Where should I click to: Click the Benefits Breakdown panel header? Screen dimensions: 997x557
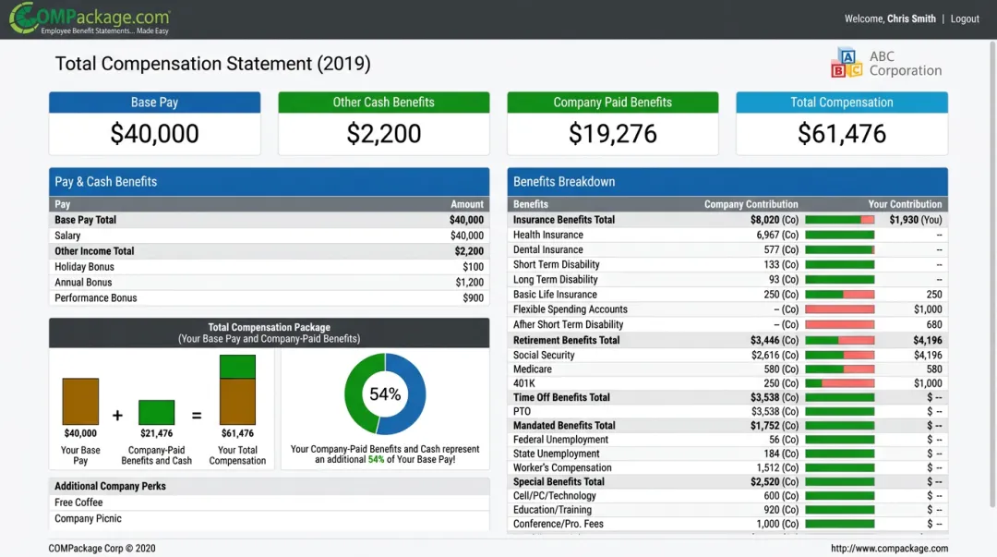727,181
